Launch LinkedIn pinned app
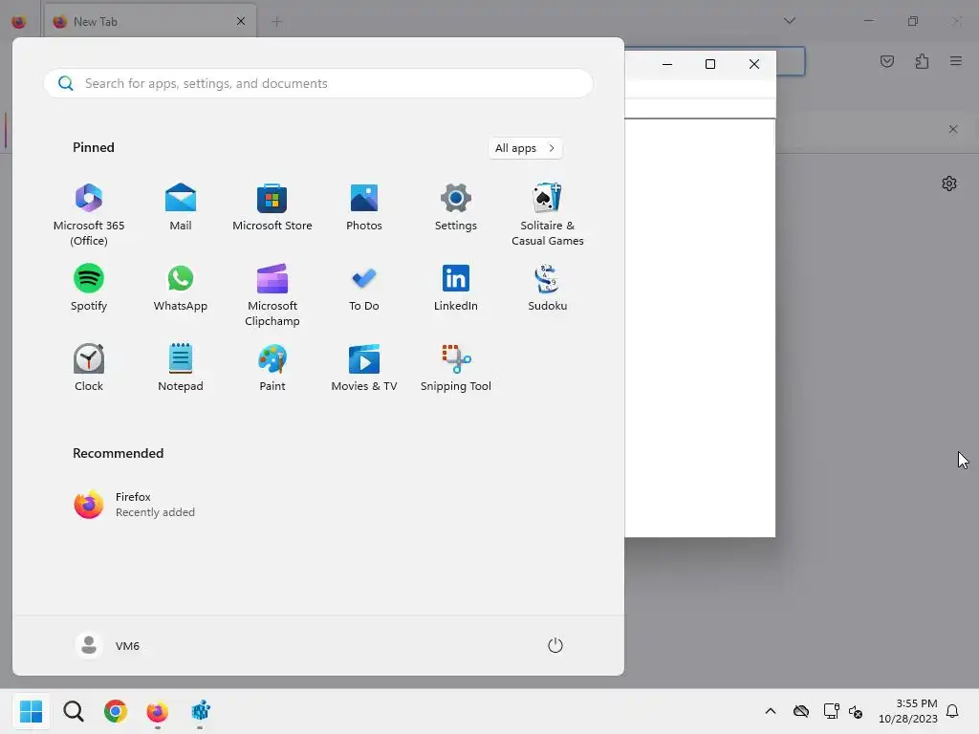This screenshot has height=734, width=979. pyautogui.click(x=456, y=287)
